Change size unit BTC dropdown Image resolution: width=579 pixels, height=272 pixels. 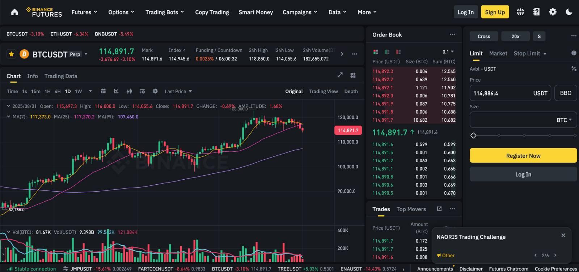[564, 120]
